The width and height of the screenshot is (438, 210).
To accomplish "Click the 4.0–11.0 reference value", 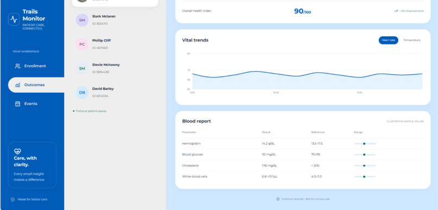I will point(316,177).
